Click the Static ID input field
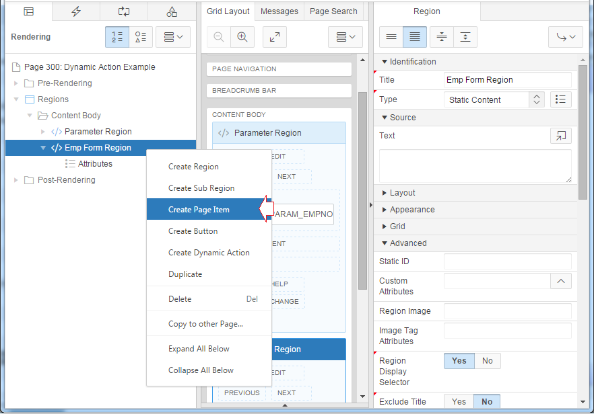 pos(508,261)
